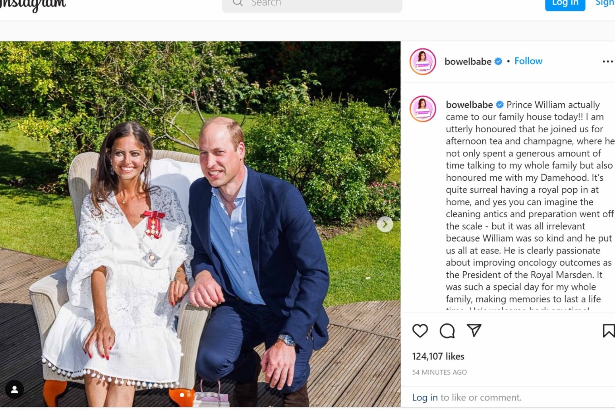Open the three-dot more options menu

click(607, 62)
